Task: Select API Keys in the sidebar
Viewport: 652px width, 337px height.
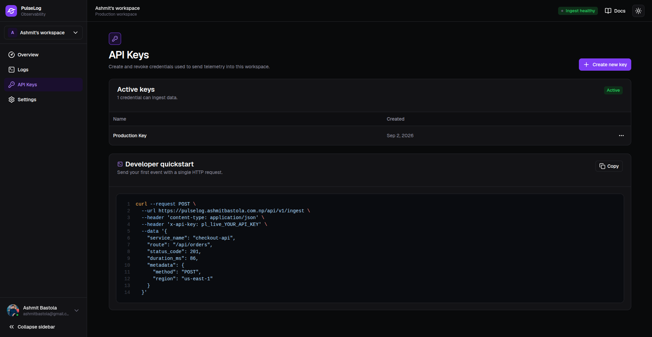Action: [44, 85]
